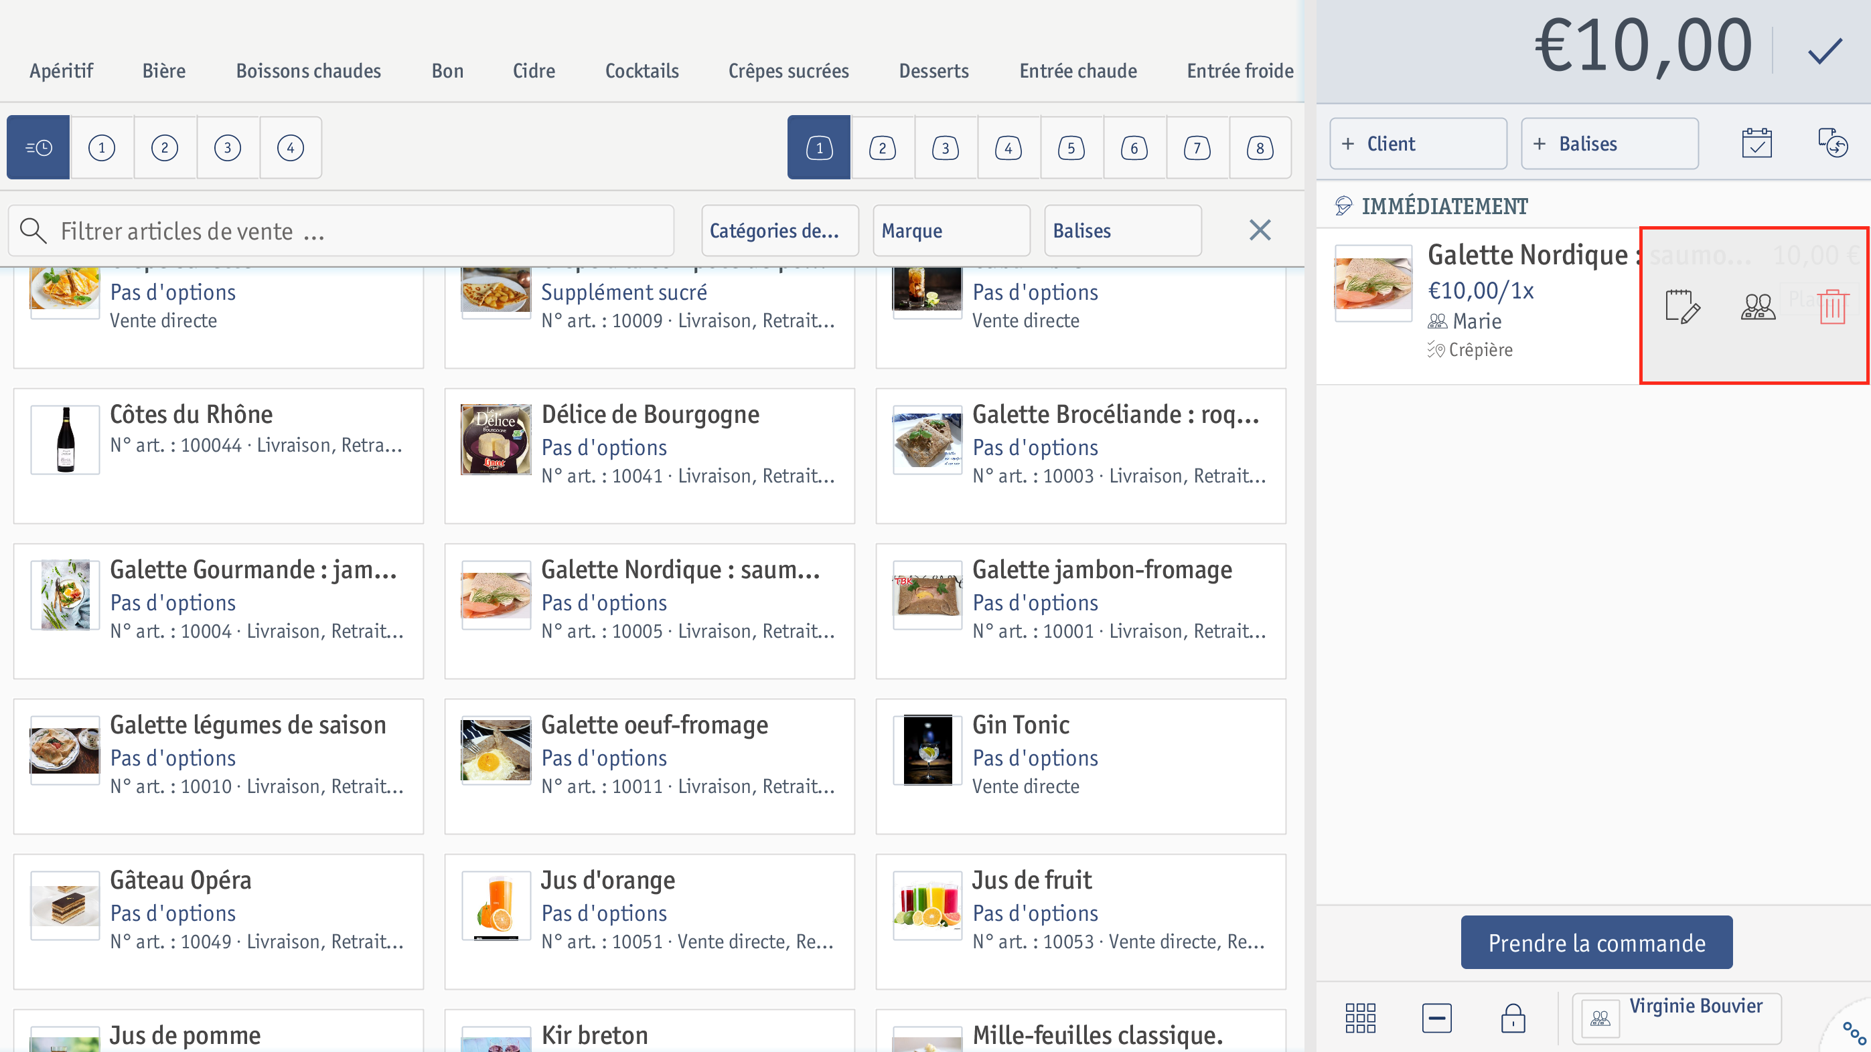This screenshot has width=1871, height=1052.
Task: Add Galette Gourmande to order
Action: pyautogui.click(x=218, y=611)
